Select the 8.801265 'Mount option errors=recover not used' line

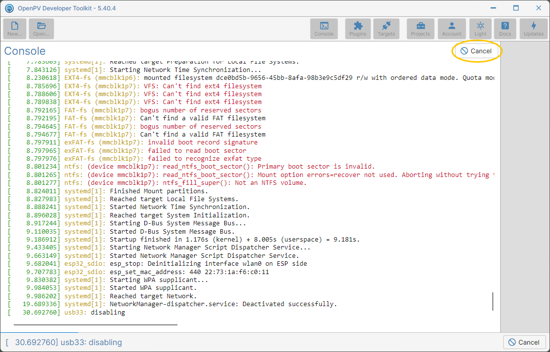pyautogui.click(x=251, y=175)
